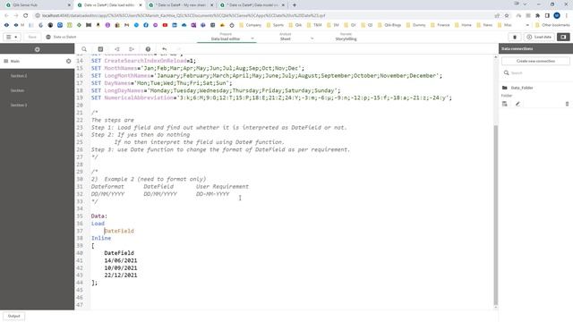Screen dimensions: 573x322
Task: Click value 22/12/2021 on line 43
Action: [121, 275]
